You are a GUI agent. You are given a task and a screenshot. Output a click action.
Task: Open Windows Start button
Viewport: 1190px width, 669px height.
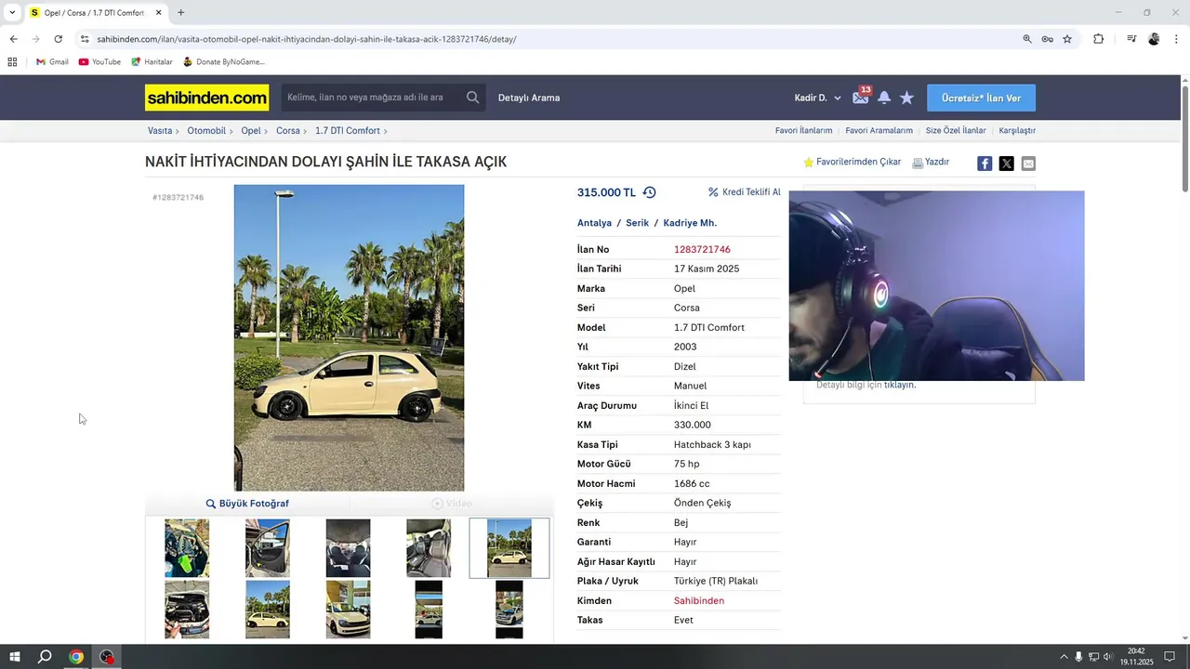tap(15, 657)
